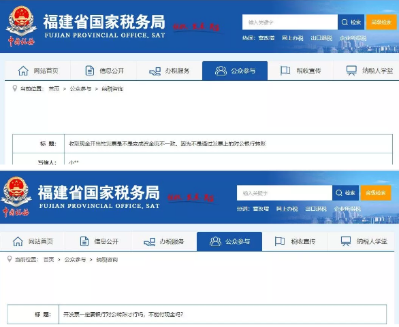Click the flag icon beside 税收宣传 in top nav
Viewport: 399px width, 327px height.
point(285,71)
